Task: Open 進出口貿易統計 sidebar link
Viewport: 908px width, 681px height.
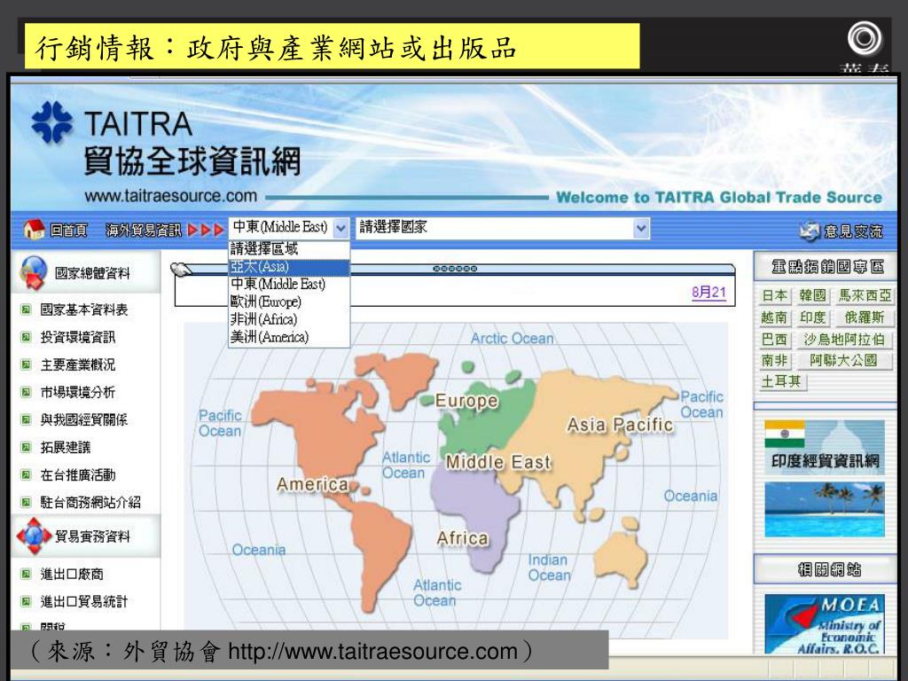Action: coord(84,602)
